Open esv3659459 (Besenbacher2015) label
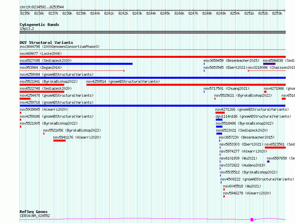The image size is (295, 223). [231, 60]
